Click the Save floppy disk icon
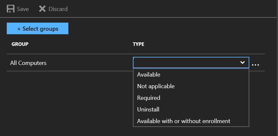Viewport: 278px width, 136px height. [x=11, y=9]
